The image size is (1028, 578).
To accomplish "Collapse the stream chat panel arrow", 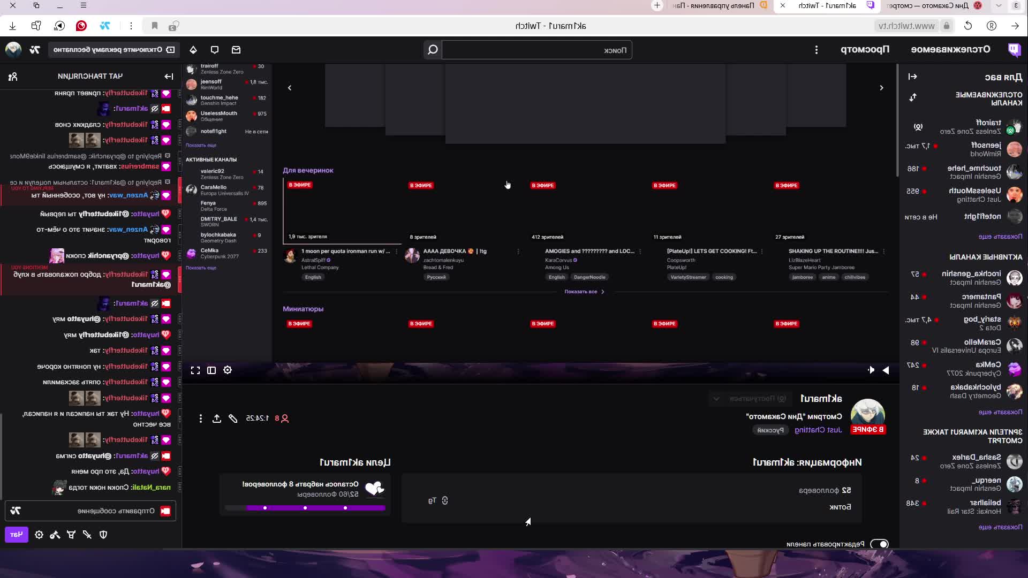I will coord(169,77).
